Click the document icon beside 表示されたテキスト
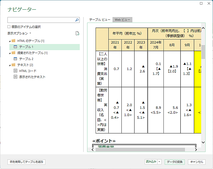 point(15,76)
